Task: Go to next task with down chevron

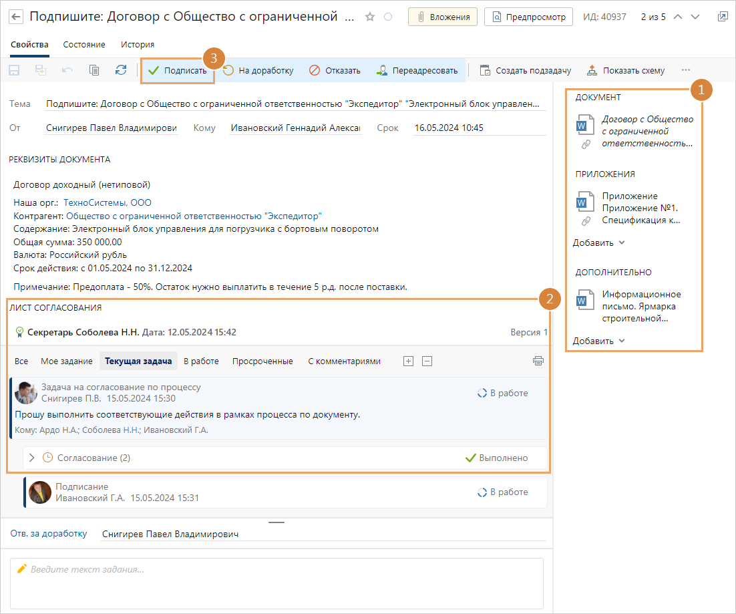Action: coord(695,17)
